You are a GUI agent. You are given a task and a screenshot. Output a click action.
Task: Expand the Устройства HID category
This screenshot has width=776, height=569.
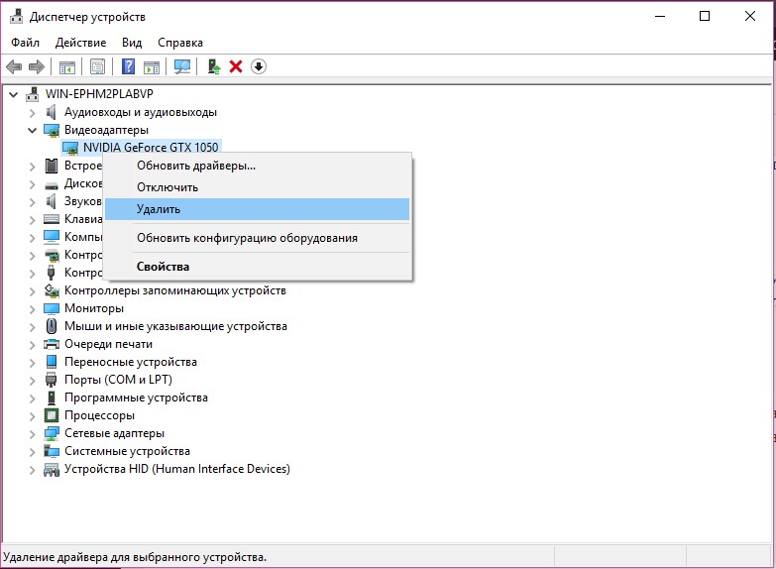point(32,470)
